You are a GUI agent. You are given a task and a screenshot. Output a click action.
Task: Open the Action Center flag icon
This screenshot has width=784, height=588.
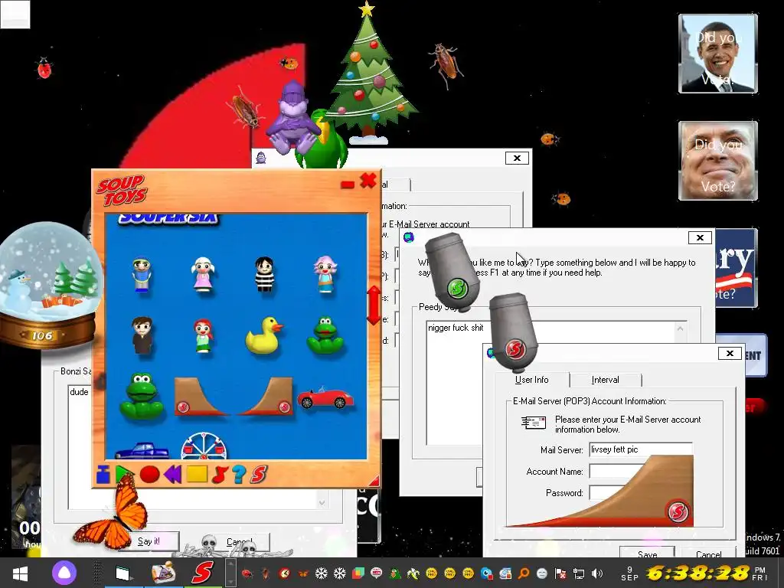(560, 573)
